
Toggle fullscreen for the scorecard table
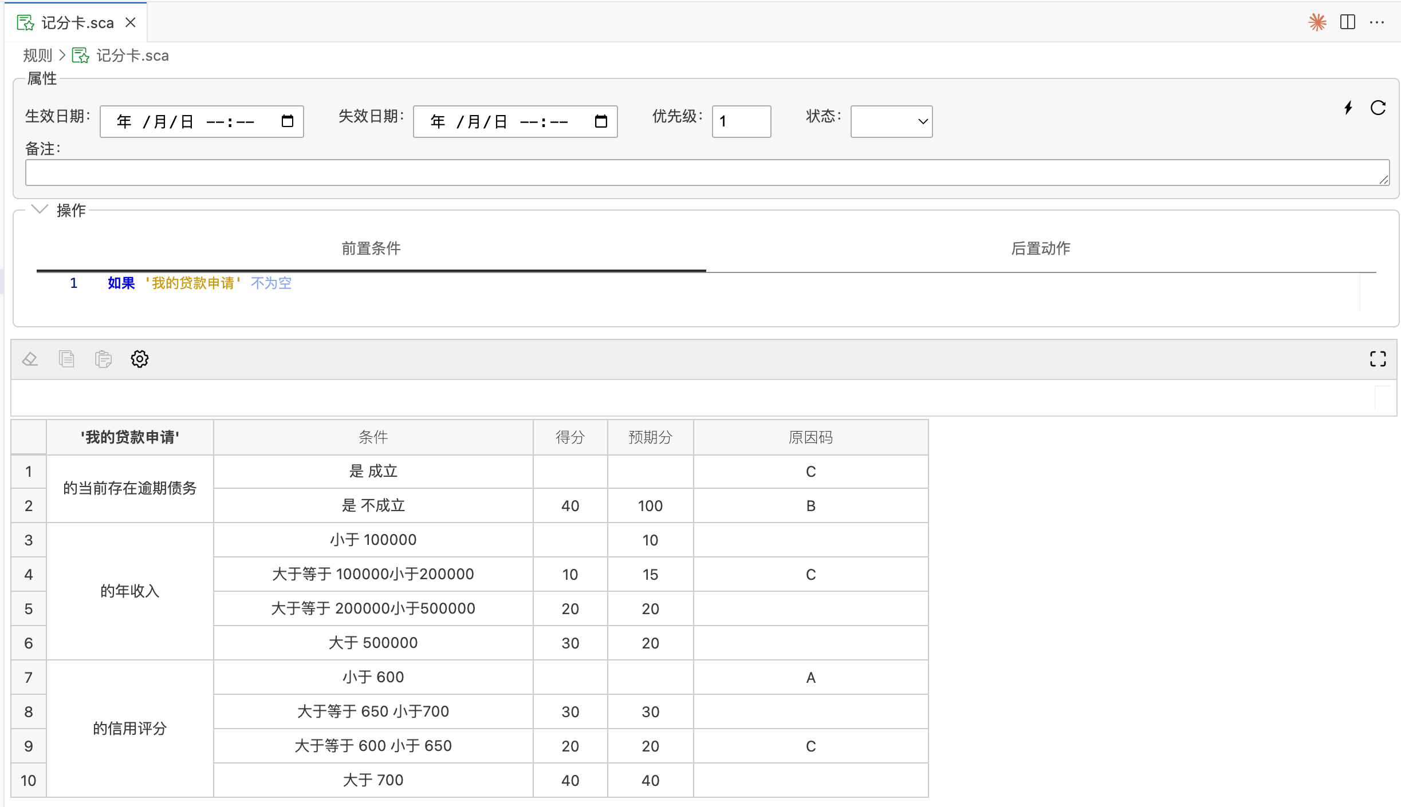click(1378, 359)
